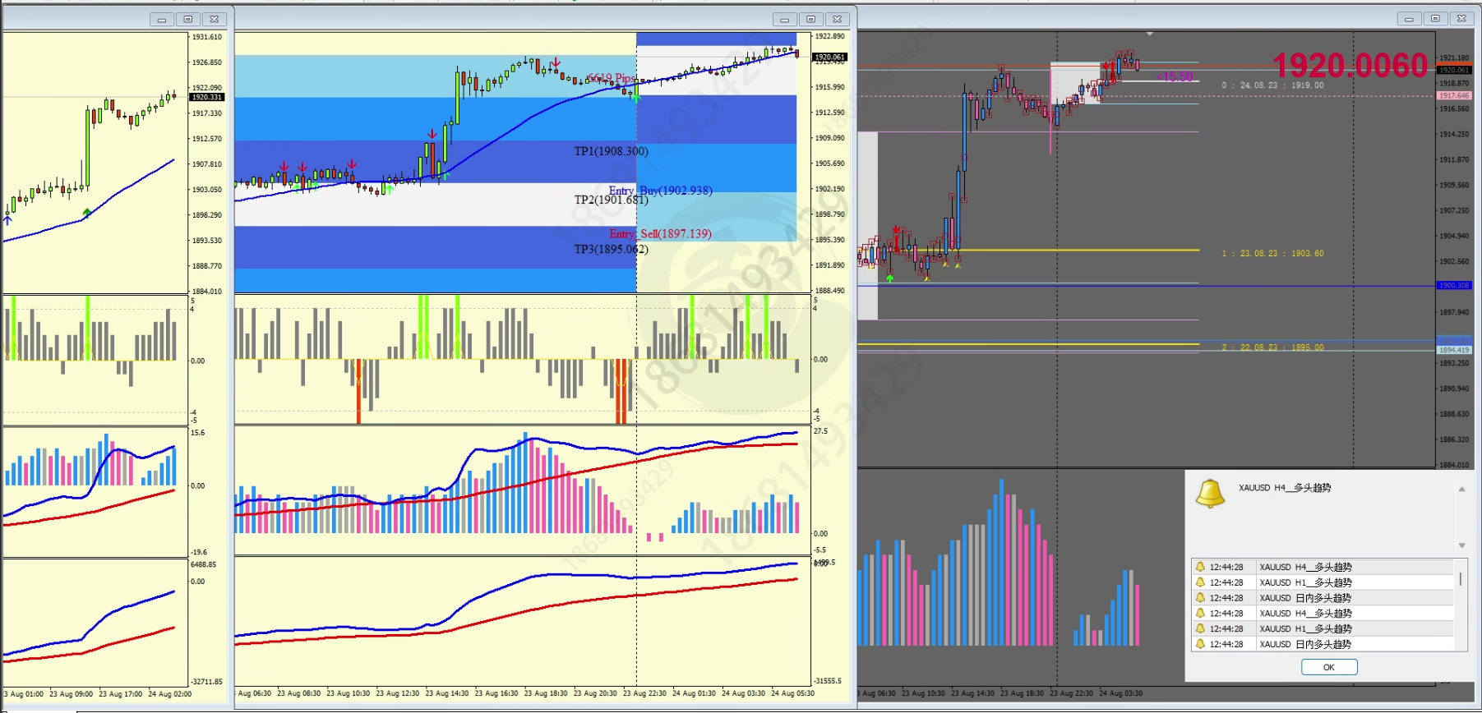Click the alert message scroll-down arrow
The image size is (1482, 713).
(x=1461, y=545)
